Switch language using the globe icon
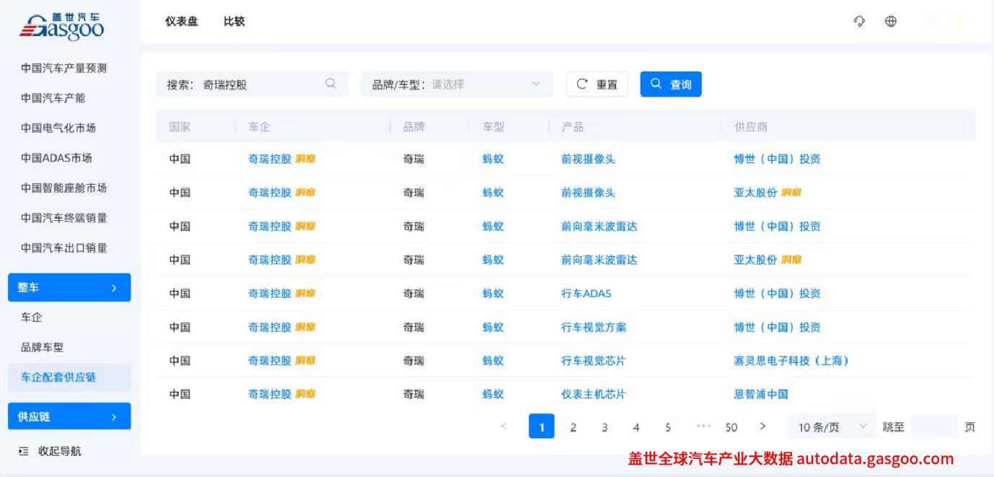This screenshot has width=994, height=477. pyautogui.click(x=891, y=22)
